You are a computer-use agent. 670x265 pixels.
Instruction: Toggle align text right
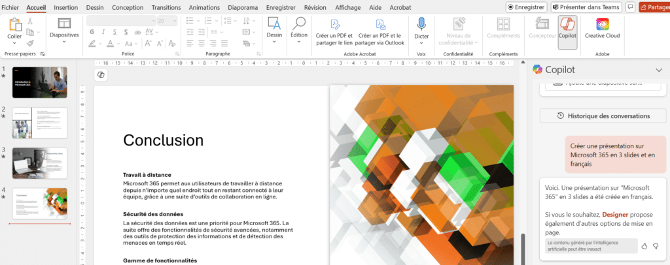[x=213, y=44]
